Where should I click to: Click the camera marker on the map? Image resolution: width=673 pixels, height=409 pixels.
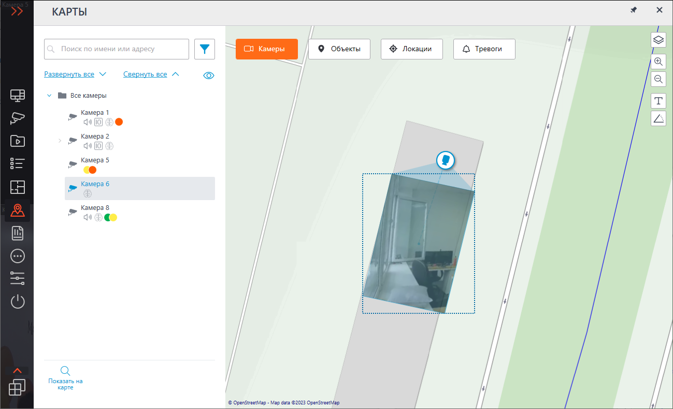[446, 160]
